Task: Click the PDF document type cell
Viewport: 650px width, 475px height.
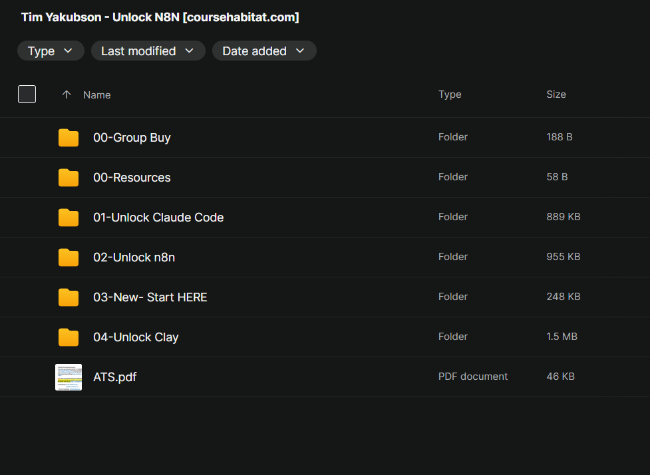Action: tap(473, 377)
